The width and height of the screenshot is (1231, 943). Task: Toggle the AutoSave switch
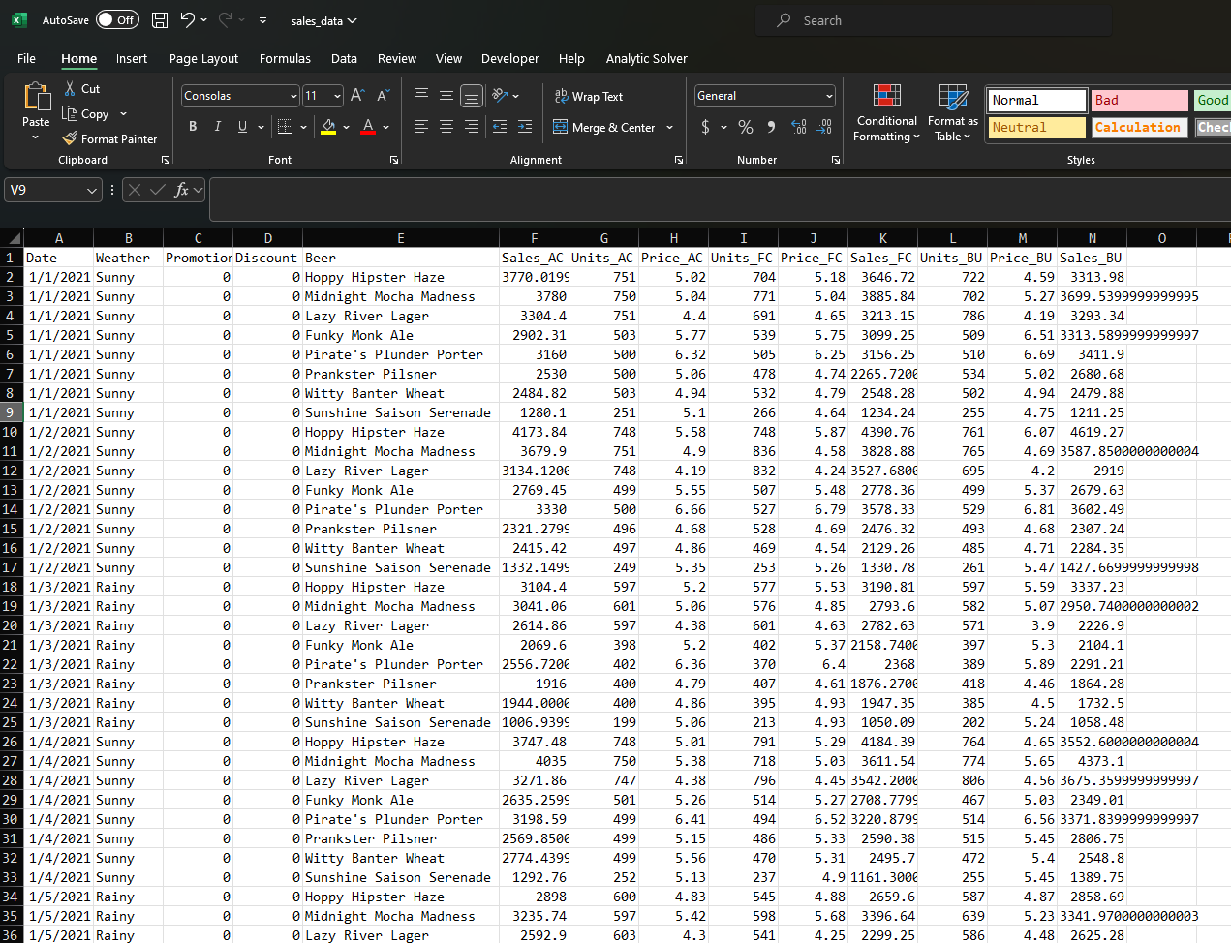tap(117, 20)
